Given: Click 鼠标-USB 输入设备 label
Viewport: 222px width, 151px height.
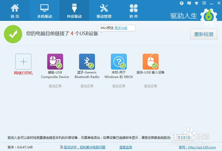Looking at the screenshot, I should pos(150,72).
